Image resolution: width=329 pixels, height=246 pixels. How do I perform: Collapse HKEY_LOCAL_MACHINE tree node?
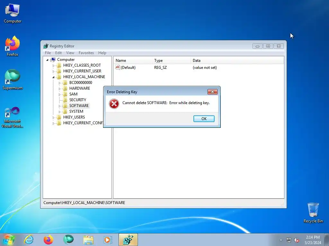(x=53, y=77)
